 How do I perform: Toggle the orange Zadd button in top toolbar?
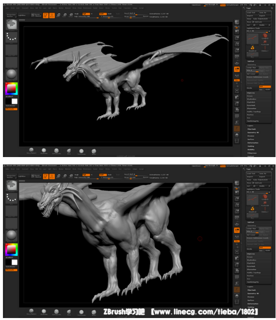click(x=103, y=14)
